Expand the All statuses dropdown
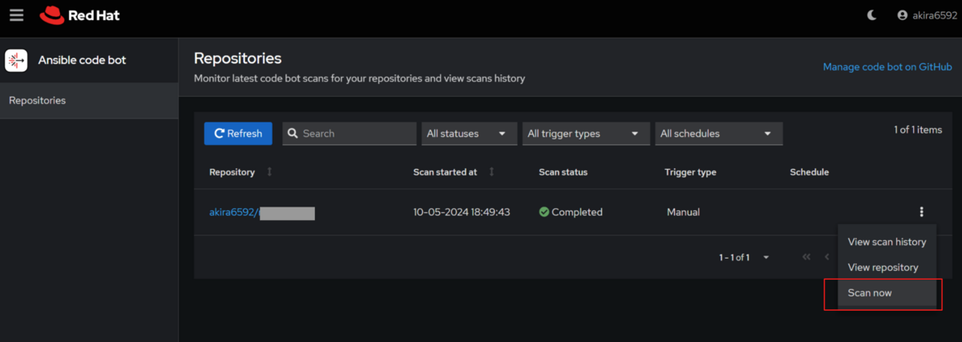This screenshot has width=962, height=342. click(469, 134)
